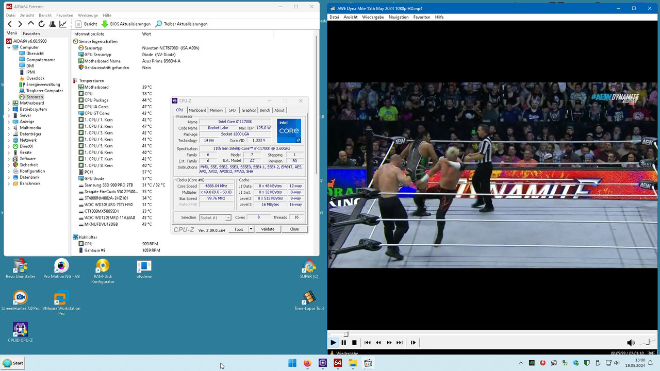Switch to CPU-Z Memory tab
Screen dimensions: 660x371
(217, 110)
